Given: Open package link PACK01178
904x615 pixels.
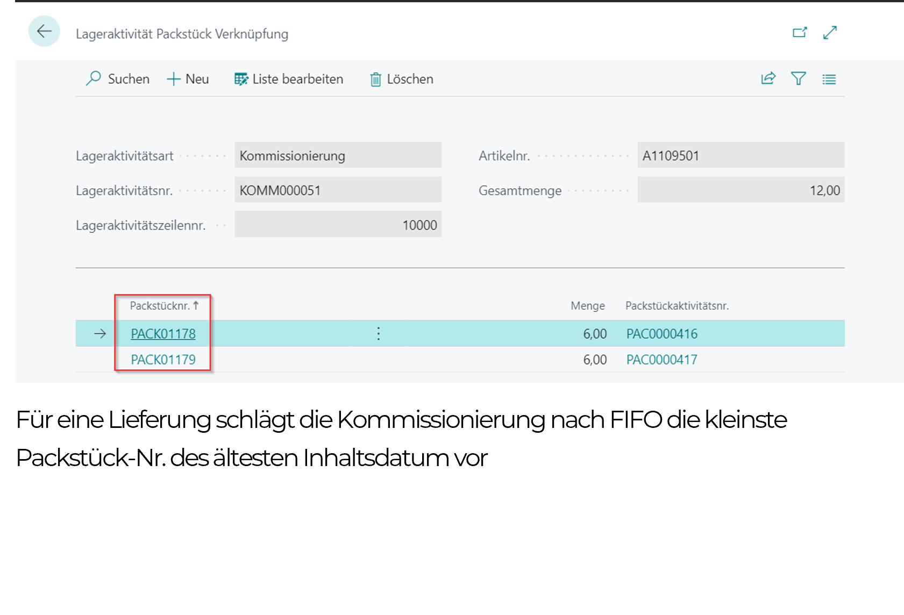Looking at the screenshot, I should coord(163,334).
